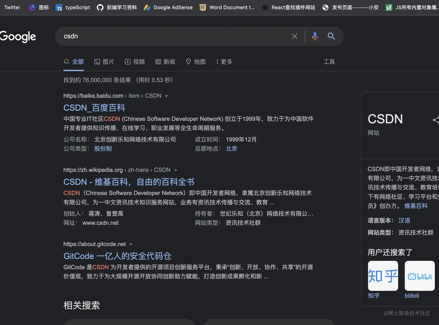Click the 1999年12月 founding date

click(241, 139)
